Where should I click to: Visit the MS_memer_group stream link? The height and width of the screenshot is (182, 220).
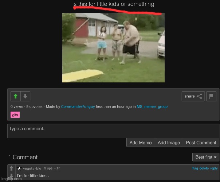coord(152,107)
